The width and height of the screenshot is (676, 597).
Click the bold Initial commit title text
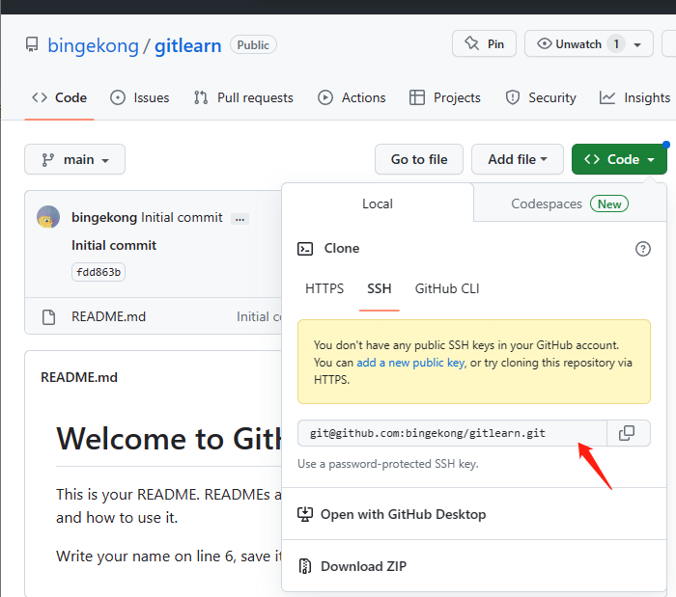pos(114,245)
